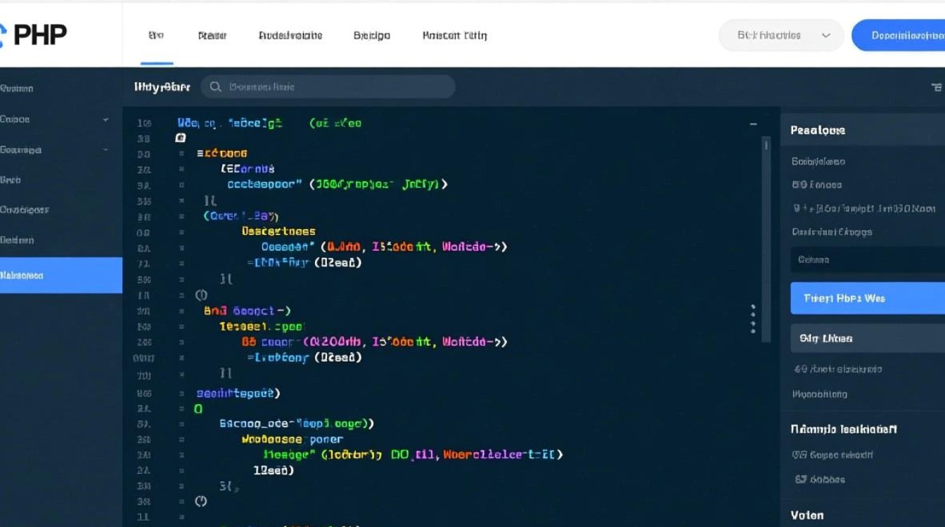Expand the second sidebar item with a chevron
This screenshot has height=527, width=945.
click(x=105, y=150)
